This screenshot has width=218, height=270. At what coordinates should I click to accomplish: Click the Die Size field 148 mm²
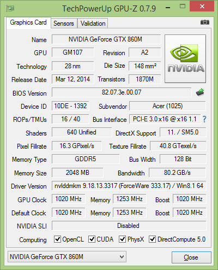coord(145,66)
